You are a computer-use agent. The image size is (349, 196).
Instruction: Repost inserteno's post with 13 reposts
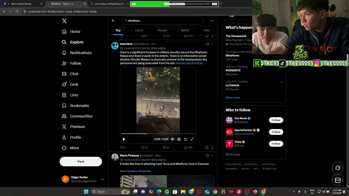click(144, 147)
